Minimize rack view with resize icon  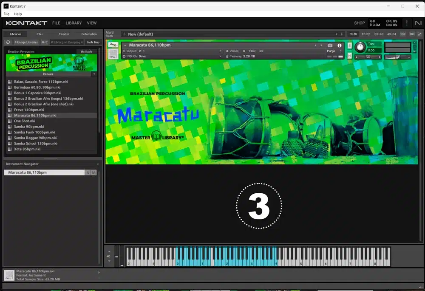click(419, 34)
